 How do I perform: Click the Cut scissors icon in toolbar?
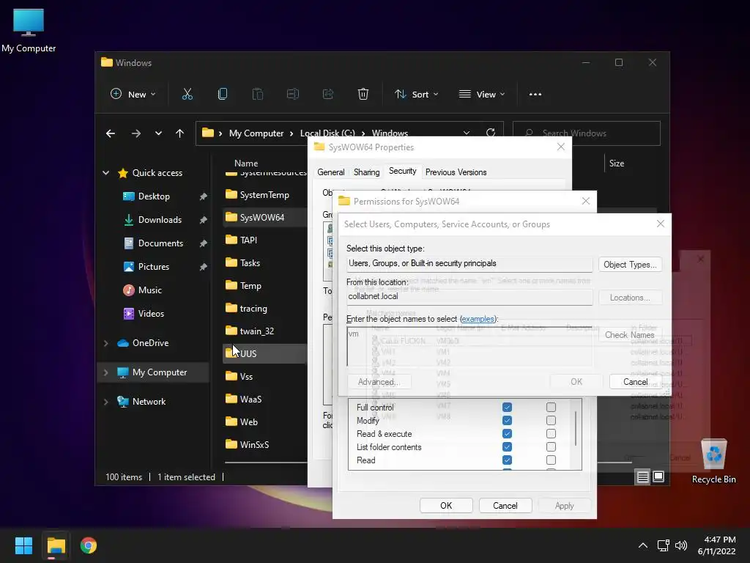pos(187,95)
